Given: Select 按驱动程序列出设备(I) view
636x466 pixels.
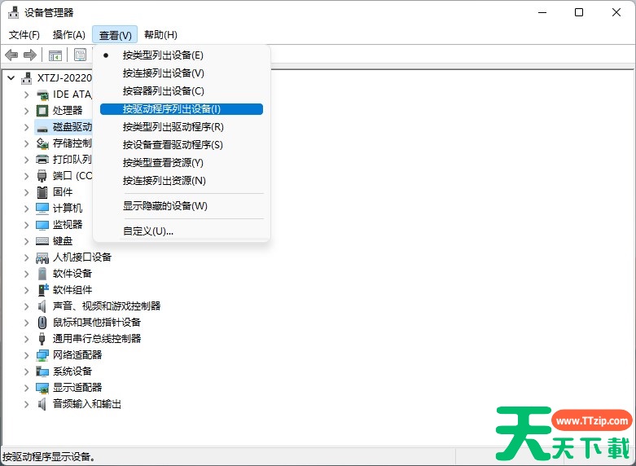Looking at the screenshot, I should click(x=182, y=109).
